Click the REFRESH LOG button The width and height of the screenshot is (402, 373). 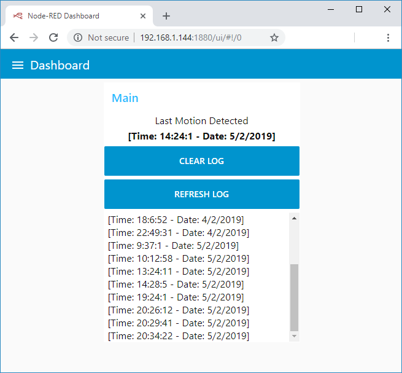(x=202, y=194)
